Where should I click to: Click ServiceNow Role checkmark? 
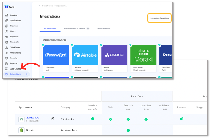110,119
